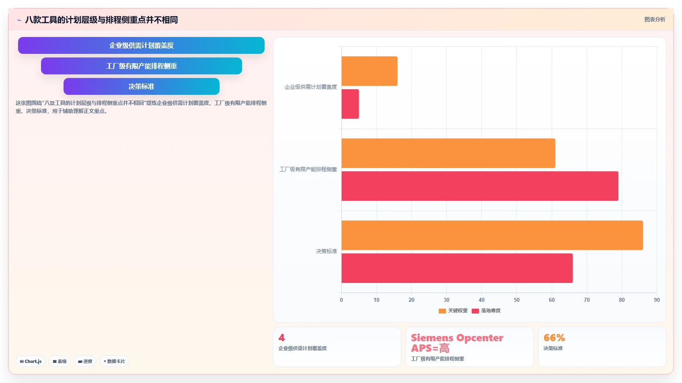Select the 企业级供需计划覆盖度 funnel bar
682x383 pixels.
click(x=141, y=45)
